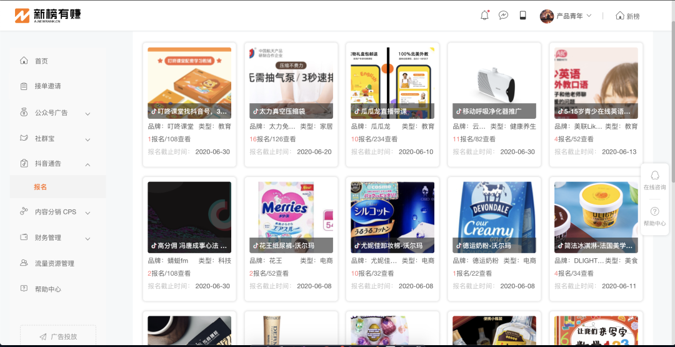This screenshot has height=347, width=675.
Task: Click 品牌: 花王 text
Action: (266, 261)
